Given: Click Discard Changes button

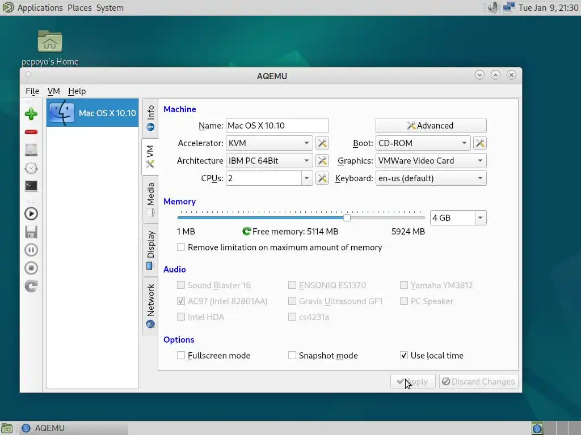Looking at the screenshot, I should pyautogui.click(x=478, y=382).
